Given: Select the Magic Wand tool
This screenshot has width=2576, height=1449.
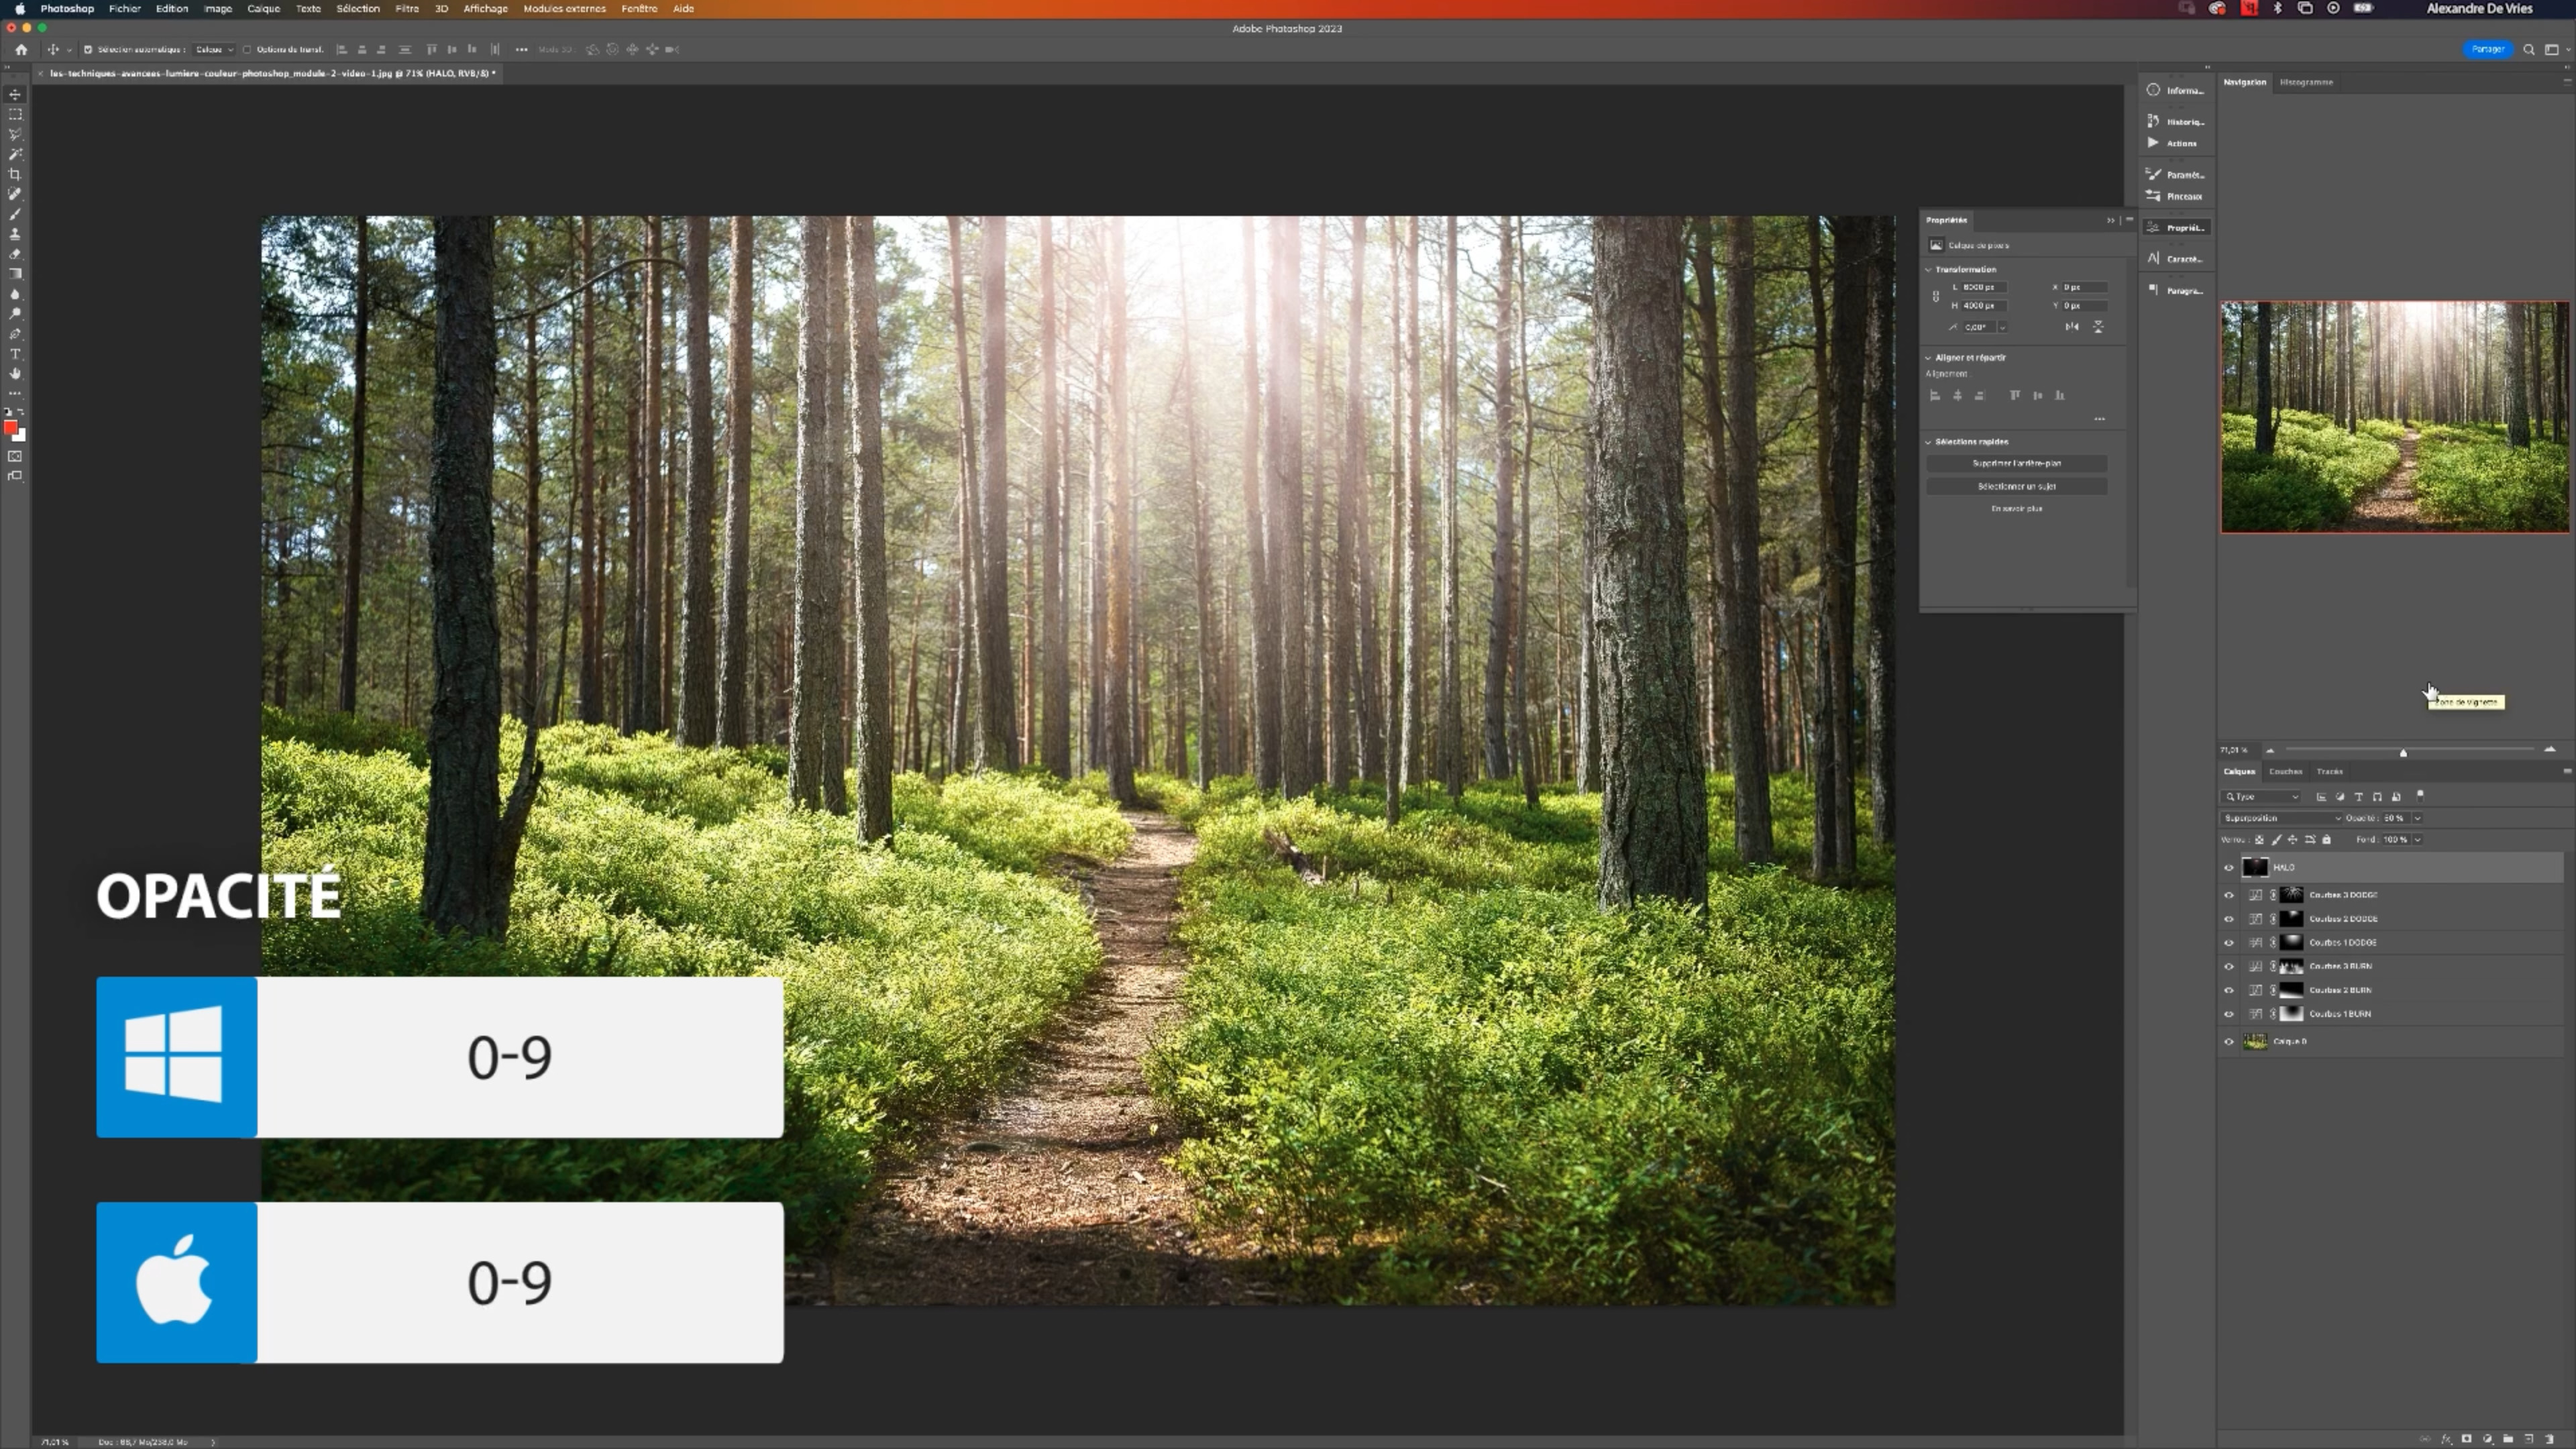Looking at the screenshot, I should click(15, 154).
